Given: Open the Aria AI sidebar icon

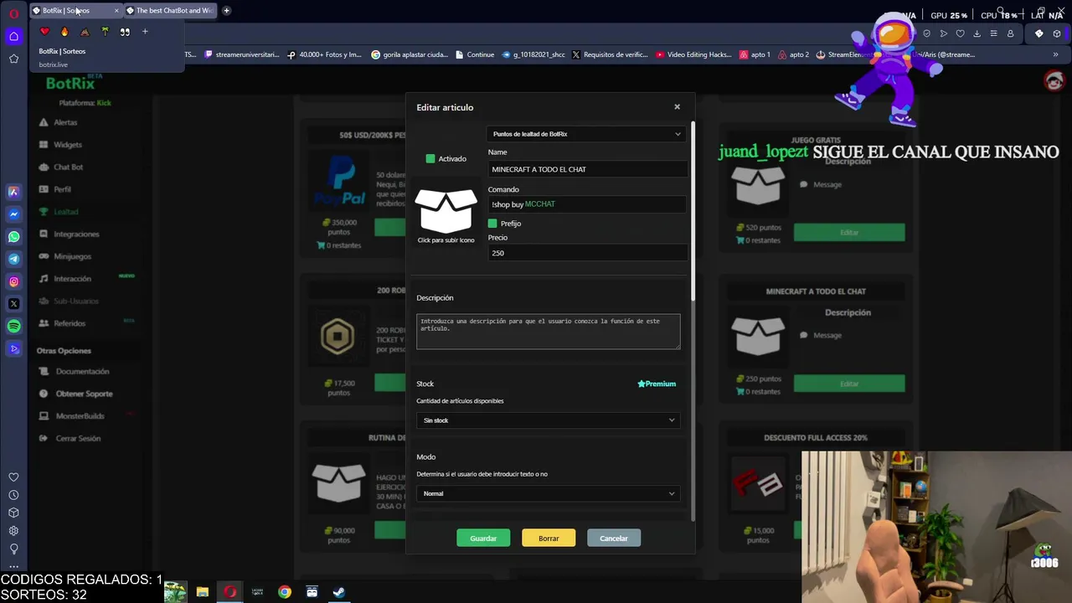Looking at the screenshot, I should point(13,192).
